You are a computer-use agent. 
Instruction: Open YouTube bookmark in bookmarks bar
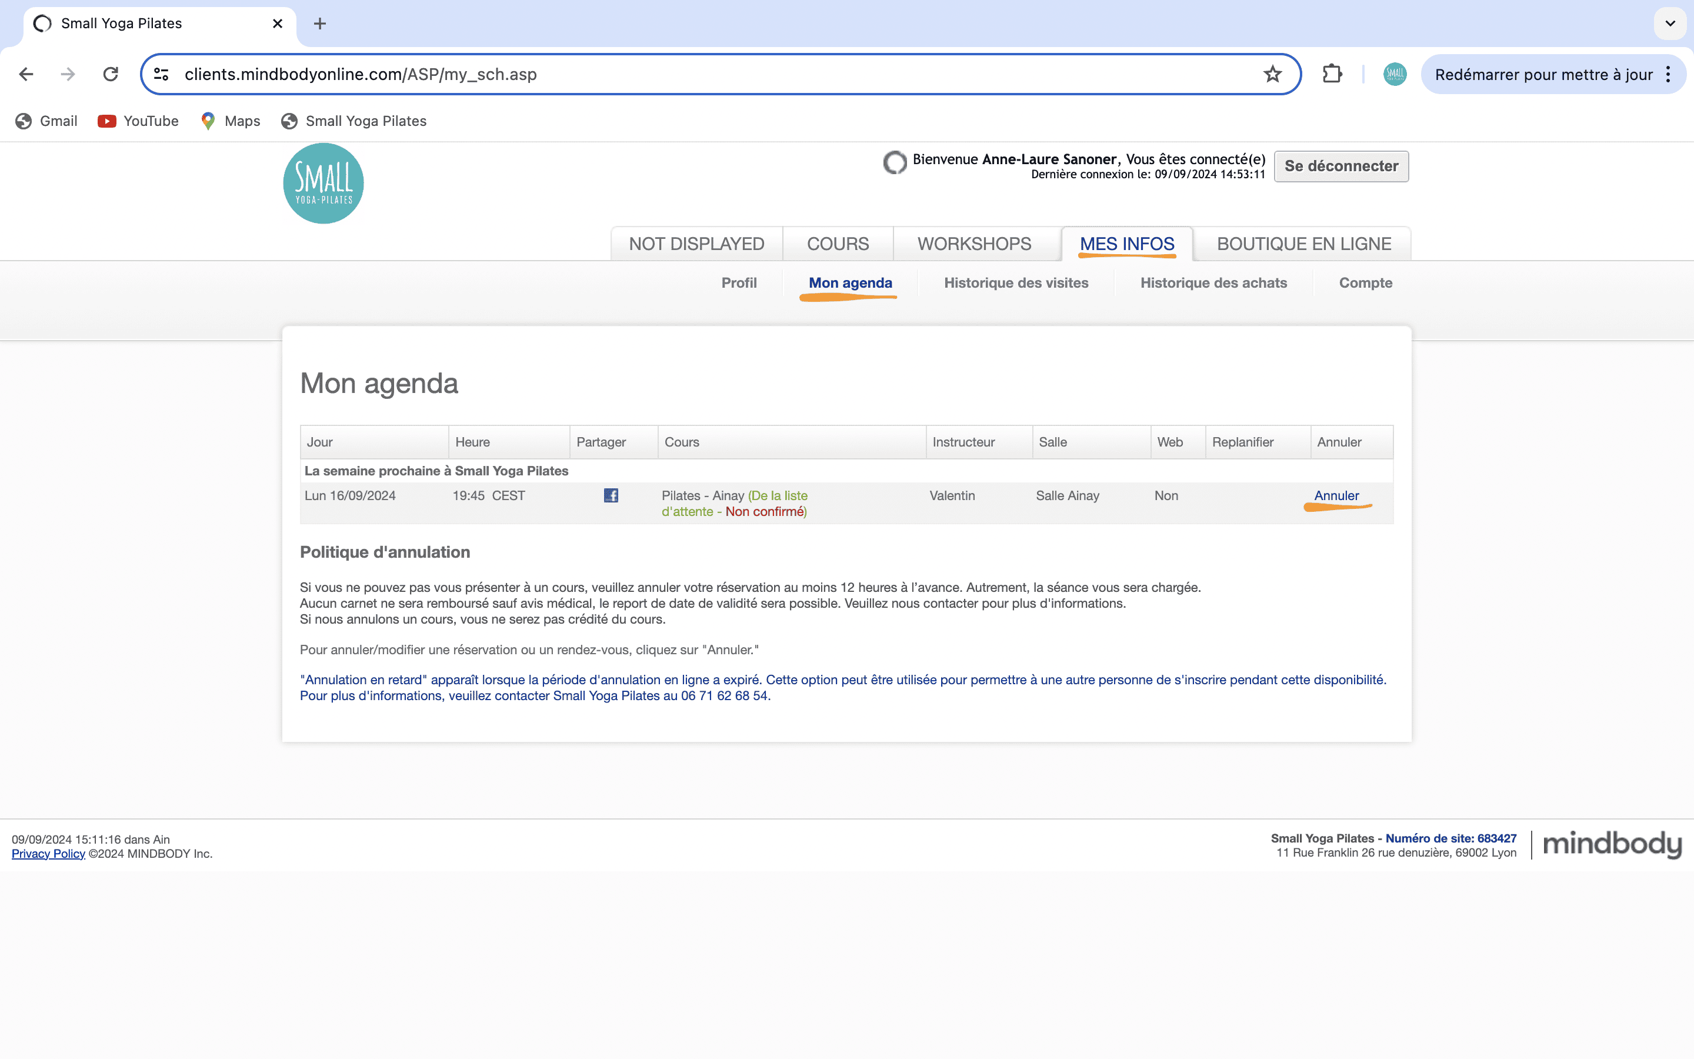click(x=138, y=121)
